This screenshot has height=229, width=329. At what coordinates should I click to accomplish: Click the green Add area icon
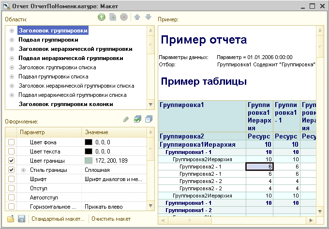(102, 17)
